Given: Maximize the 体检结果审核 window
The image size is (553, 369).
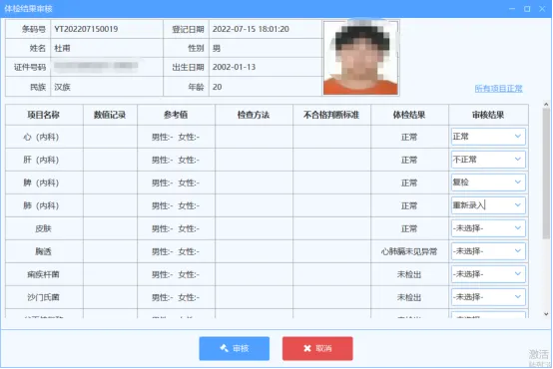Looking at the screenshot, I should 527,9.
